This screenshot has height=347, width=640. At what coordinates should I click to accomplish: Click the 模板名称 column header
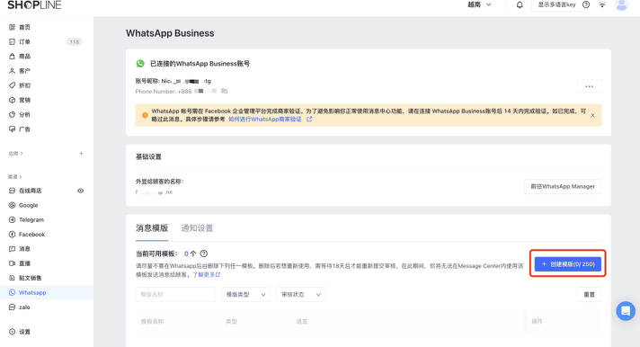click(x=152, y=322)
